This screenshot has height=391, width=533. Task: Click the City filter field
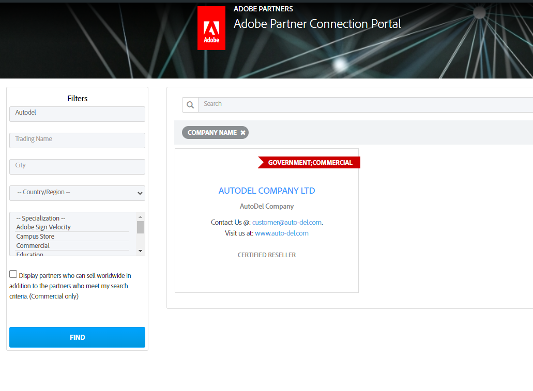(77, 166)
